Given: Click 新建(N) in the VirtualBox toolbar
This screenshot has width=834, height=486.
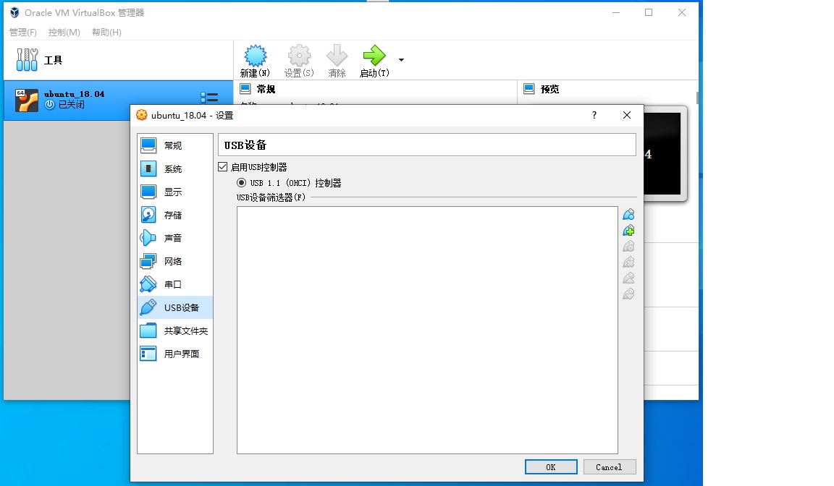Looking at the screenshot, I should (x=256, y=61).
